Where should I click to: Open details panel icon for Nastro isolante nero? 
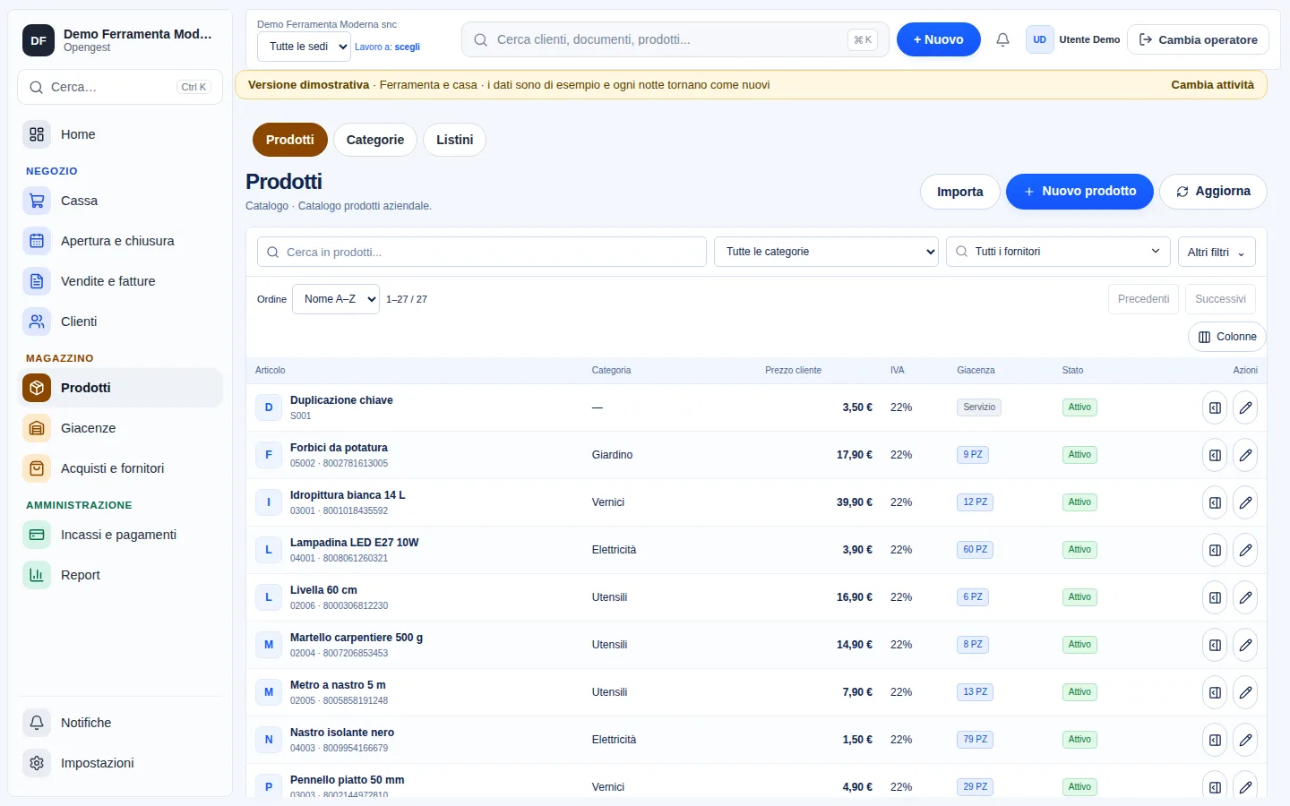pyautogui.click(x=1215, y=740)
